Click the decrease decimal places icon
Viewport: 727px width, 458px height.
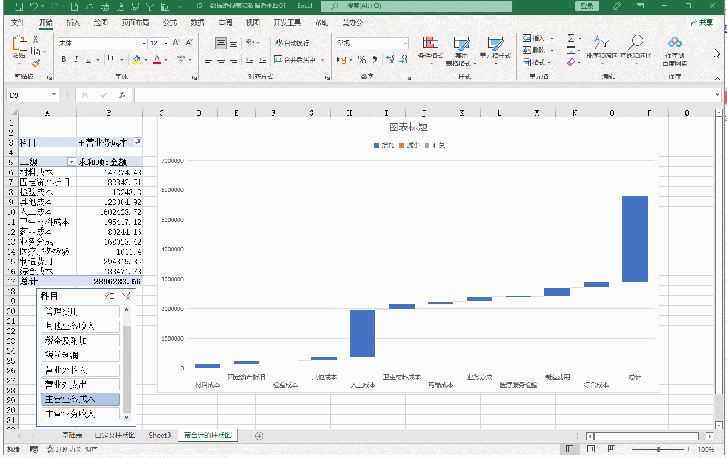(403, 59)
